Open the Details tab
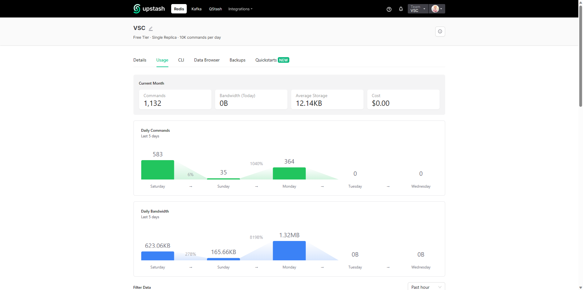The width and height of the screenshot is (583, 290). point(140,60)
